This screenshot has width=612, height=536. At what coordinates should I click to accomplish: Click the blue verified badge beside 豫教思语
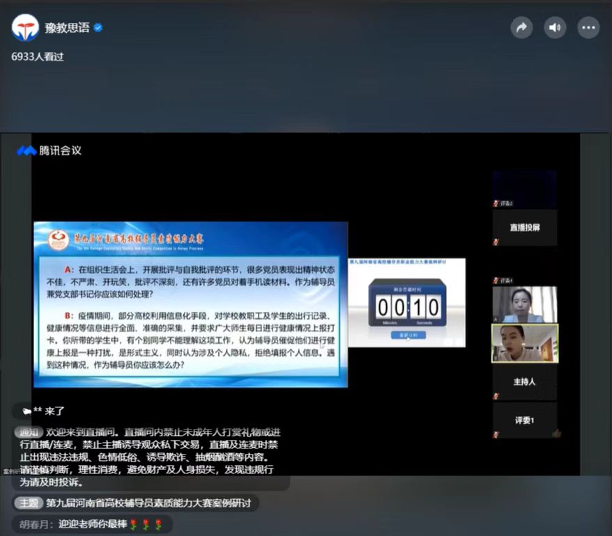click(98, 28)
